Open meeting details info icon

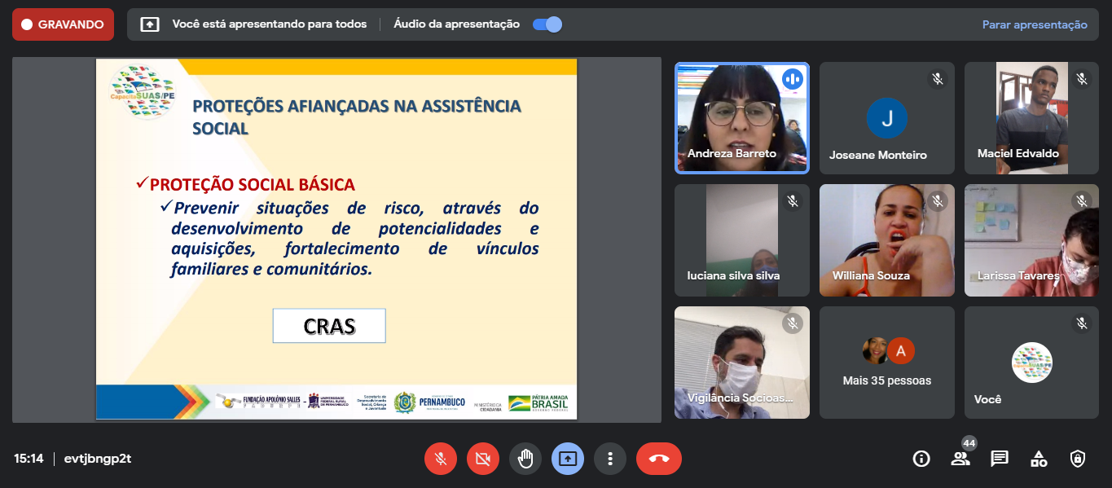(921, 459)
